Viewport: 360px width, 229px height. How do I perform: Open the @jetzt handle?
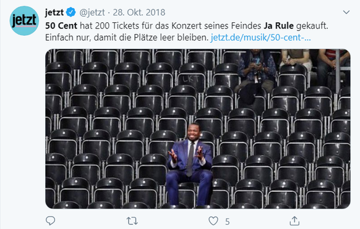tap(92, 12)
